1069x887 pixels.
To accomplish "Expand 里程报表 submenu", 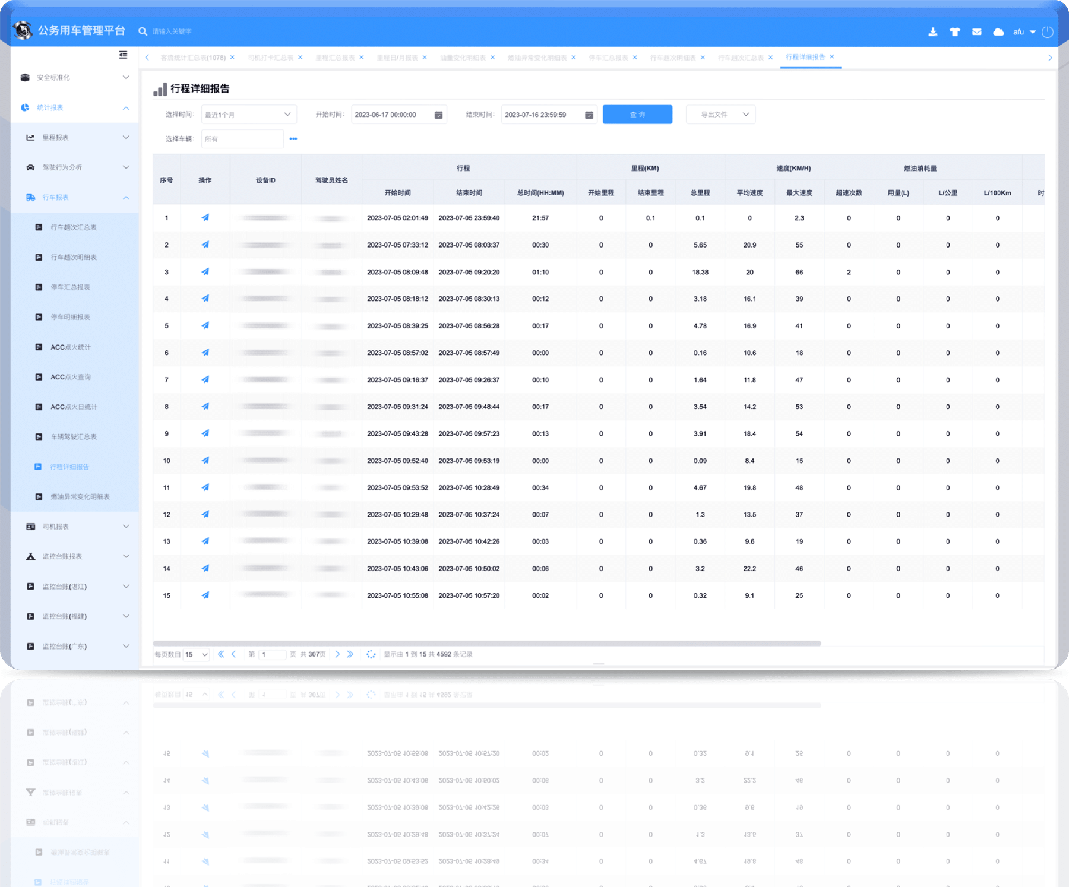I will point(75,138).
